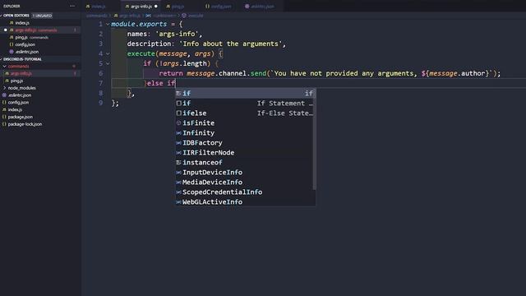The height and width of the screenshot is (296, 526).
Task: Select the IIRFilterNode suggestion
Action: pos(245,152)
